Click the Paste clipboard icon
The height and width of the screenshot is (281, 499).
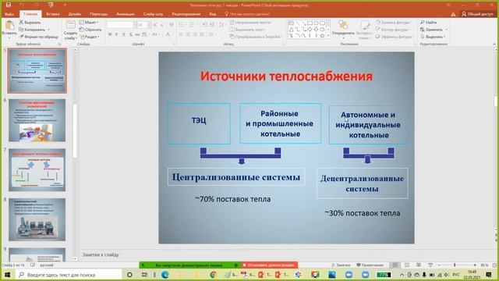coord(9,25)
